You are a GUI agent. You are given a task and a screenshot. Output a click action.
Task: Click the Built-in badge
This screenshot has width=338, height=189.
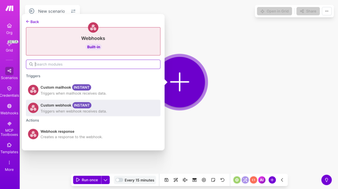tap(93, 47)
